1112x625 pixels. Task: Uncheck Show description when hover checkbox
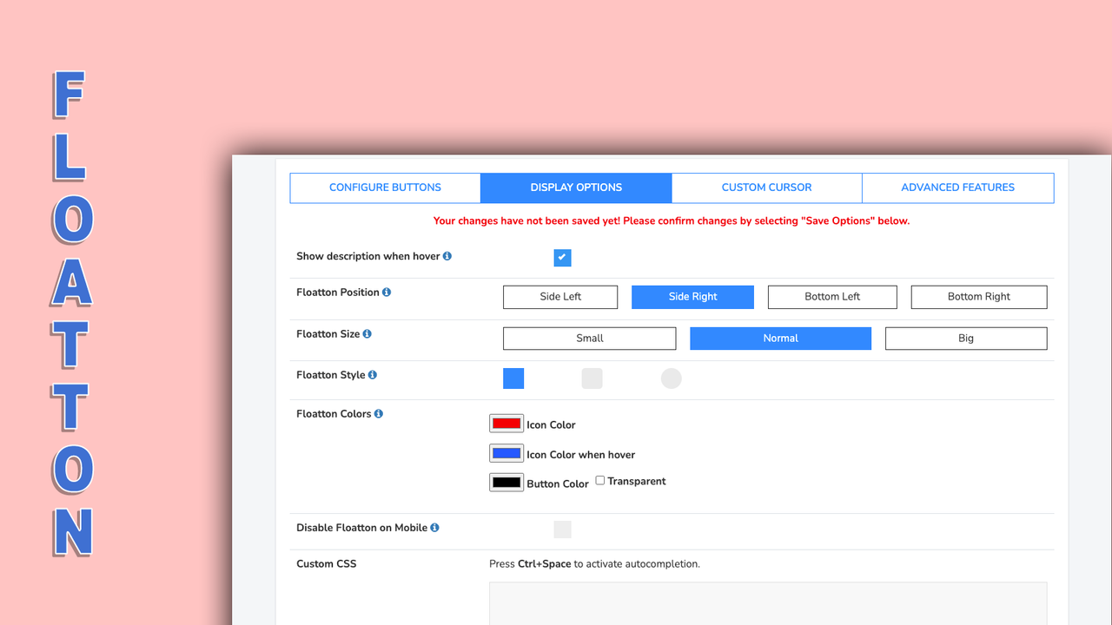tap(562, 258)
